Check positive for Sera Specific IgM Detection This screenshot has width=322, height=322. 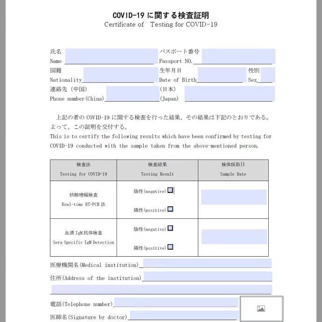[x=170, y=247]
